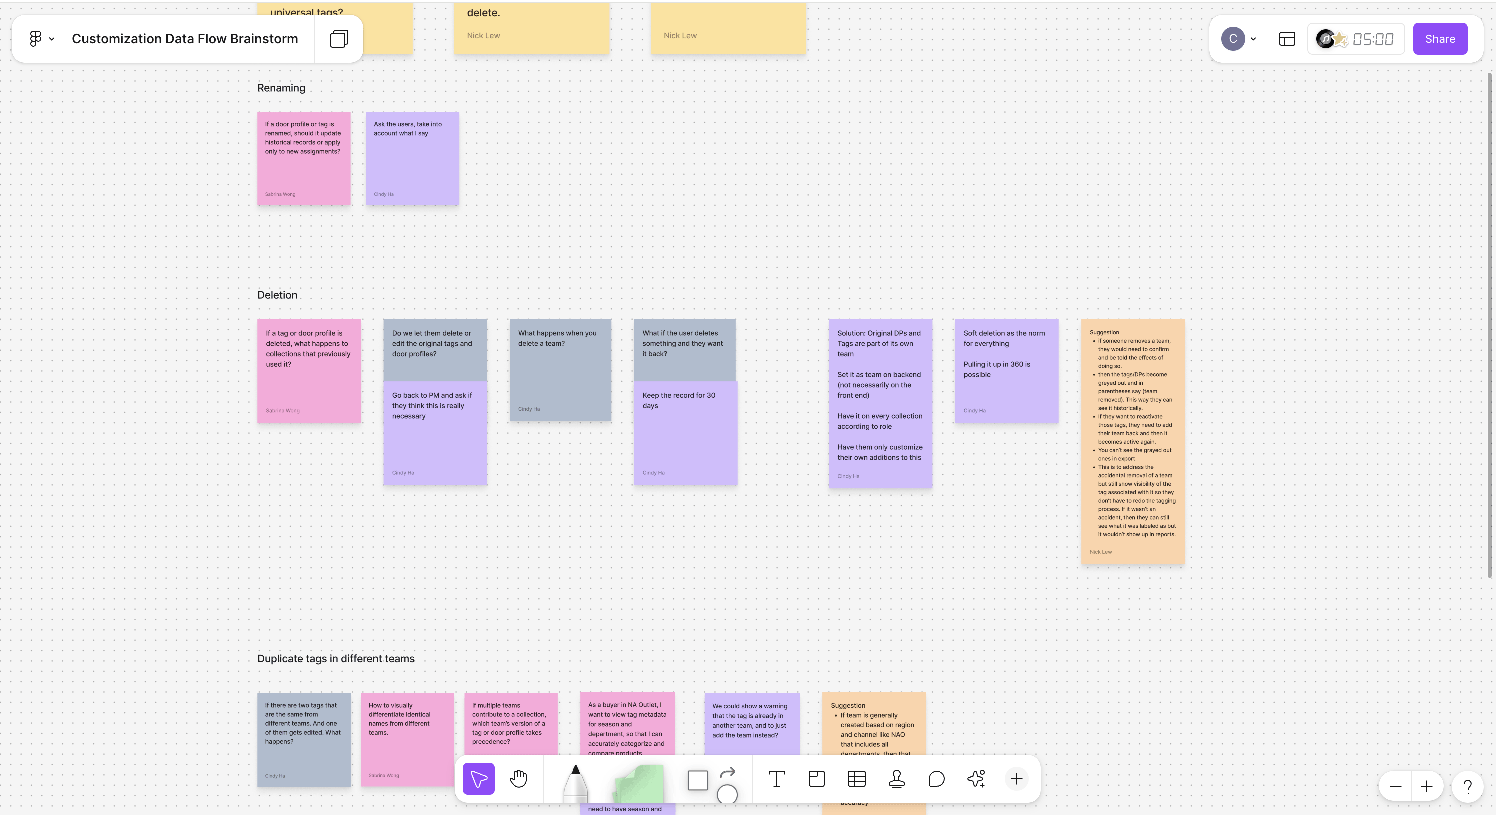This screenshot has width=1496, height=815.
Task: Select the Comment tool
Action: click(x=936, y=779)
